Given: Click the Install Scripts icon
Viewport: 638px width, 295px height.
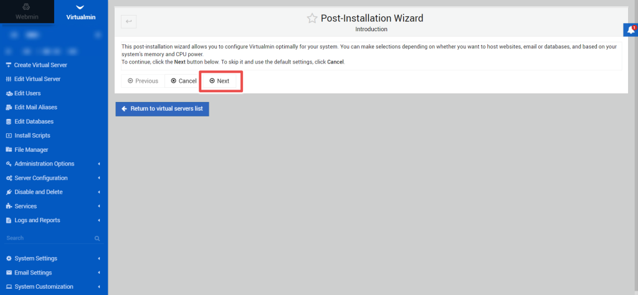Looking at the screenshot, I should [9, 136].
